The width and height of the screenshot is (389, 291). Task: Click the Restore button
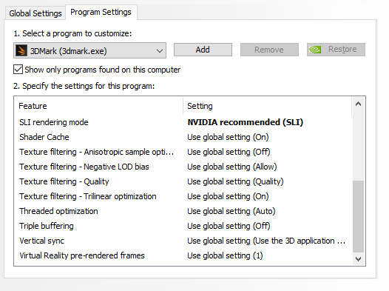pyautogui.click(x=336, y=50)
